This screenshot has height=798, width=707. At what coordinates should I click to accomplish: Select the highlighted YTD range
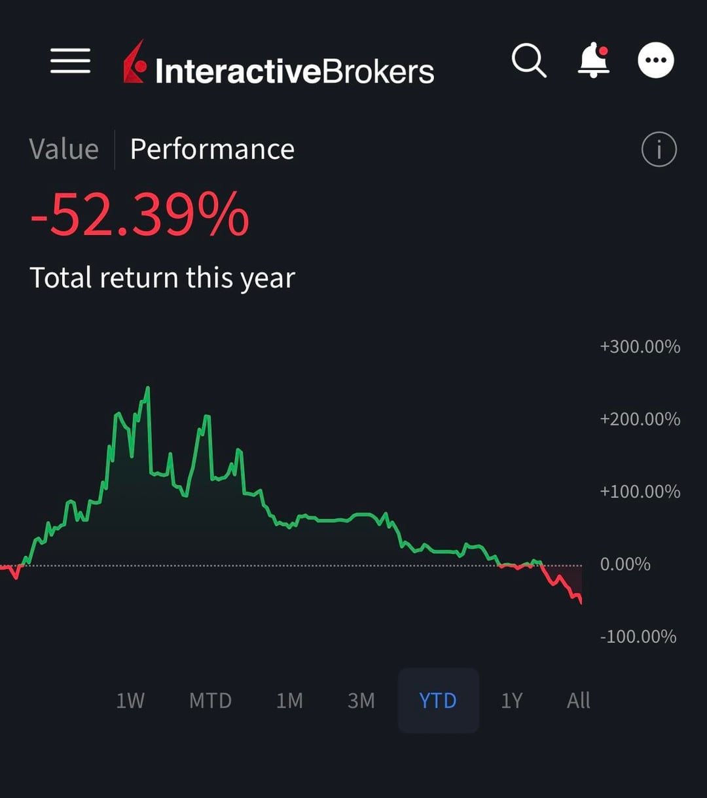[x=438, y=700]
